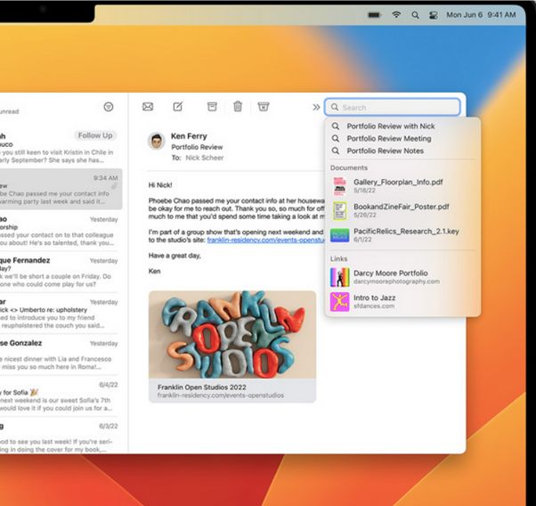
Task: Move message to Junk icon
Action: tap(264, 106)
